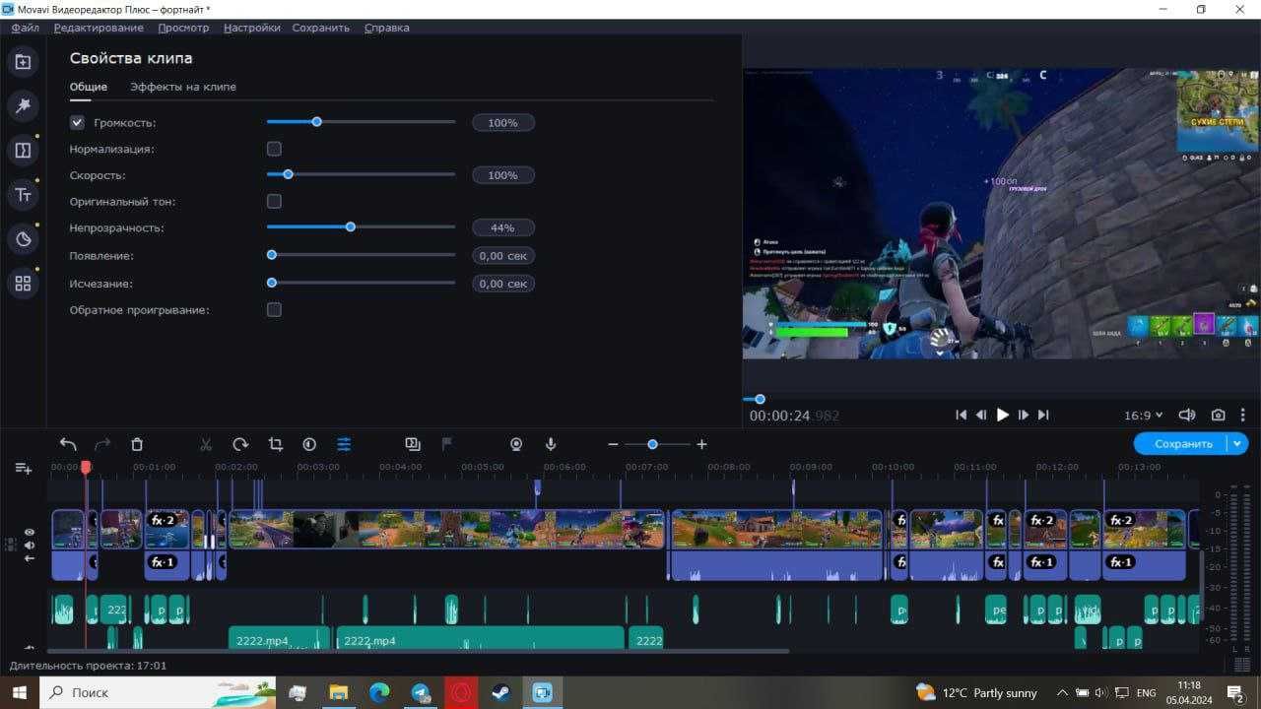Open the Редактирование menu

coord(99,28)
